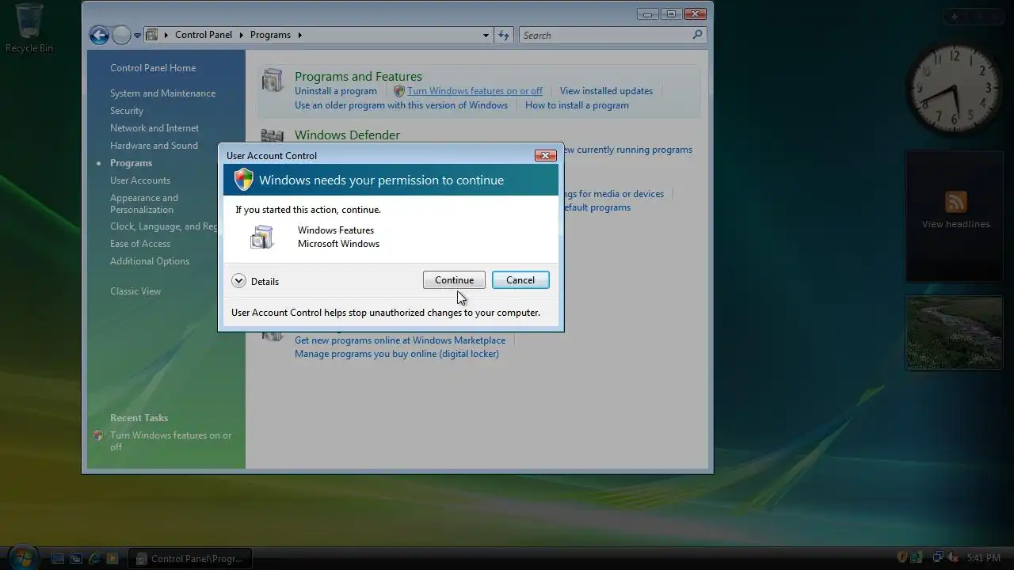This screenshot has height=570, width=1014.
Task: Open the recent pages dropdown arrow
Action: pyautogui.click(x=137, y=36)
